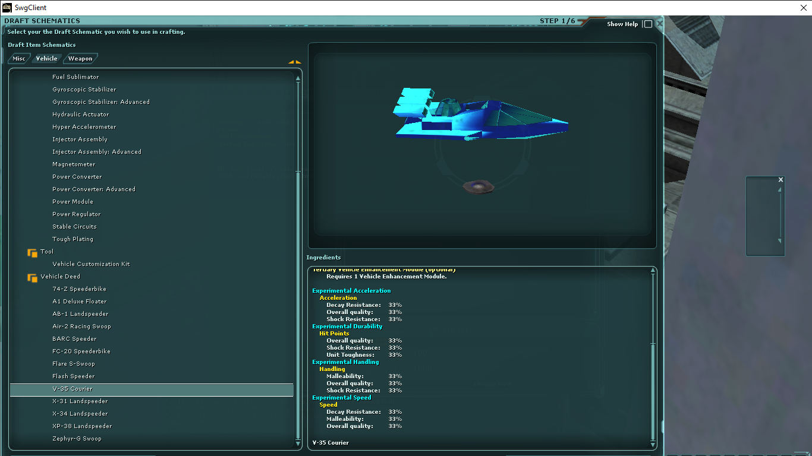The height and width of the screenshot is (456, 812).
Task: Select Zephyr-G Swoop schematic
Action: click(77, 439)
